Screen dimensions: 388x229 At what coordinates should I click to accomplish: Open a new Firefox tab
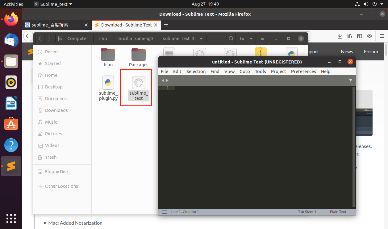166,25
